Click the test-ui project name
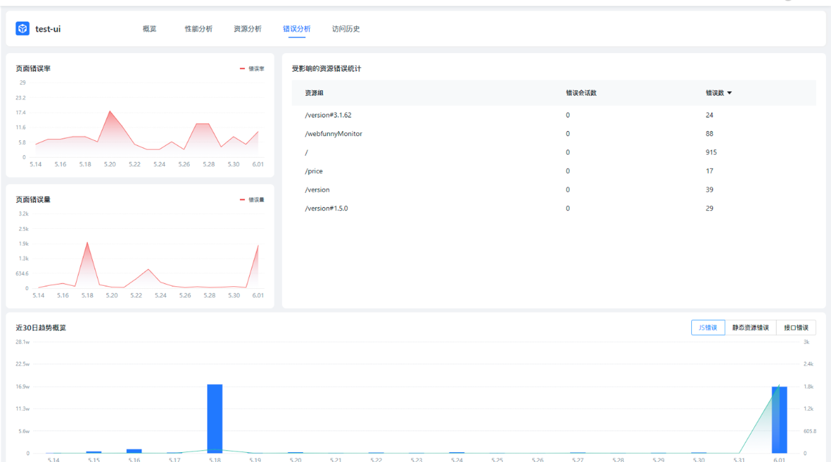This screenshot has width=831, height=462. click(48, 29)
